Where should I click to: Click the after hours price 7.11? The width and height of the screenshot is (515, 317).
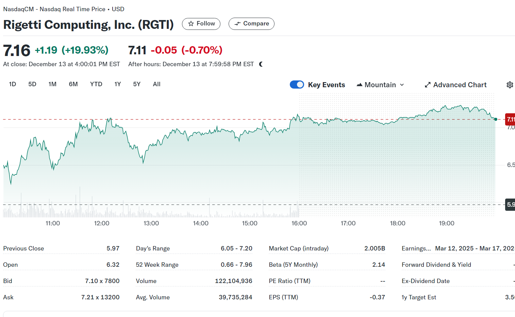coord(137,51)
